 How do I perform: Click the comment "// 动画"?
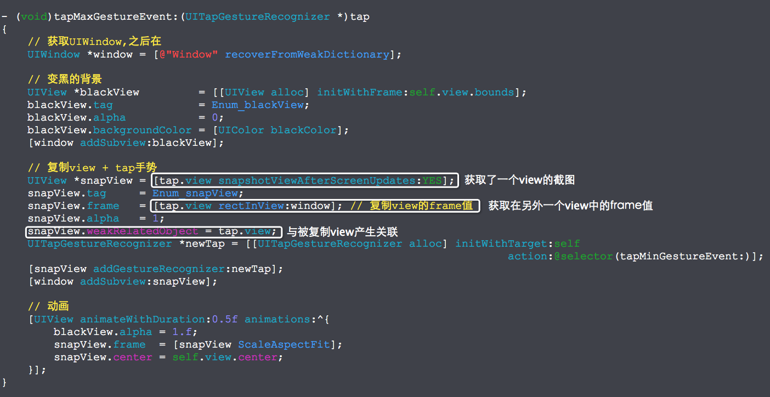click(48, 307)
